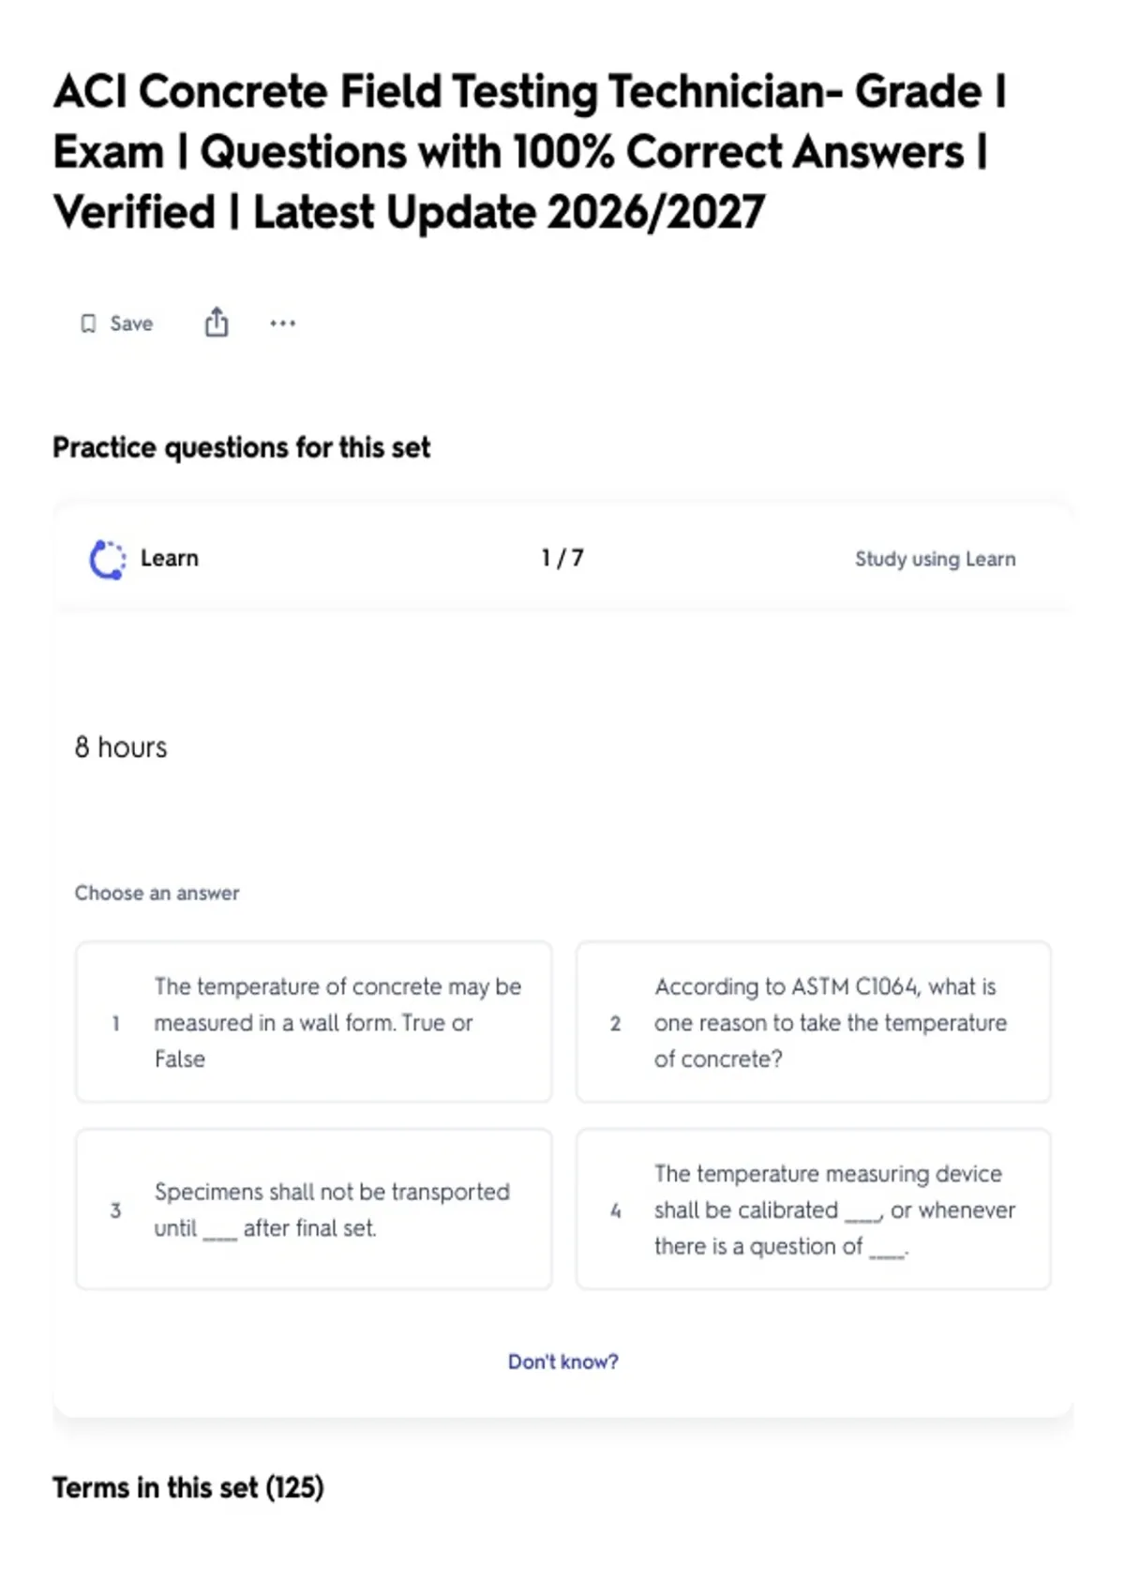Image resolution: width=1125 pixels, height=1594 pixels.
Task: Click the Don't know? link
Action: coord(563,1361)
